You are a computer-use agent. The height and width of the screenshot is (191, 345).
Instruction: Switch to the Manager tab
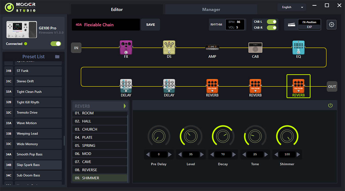coord(211,10)
